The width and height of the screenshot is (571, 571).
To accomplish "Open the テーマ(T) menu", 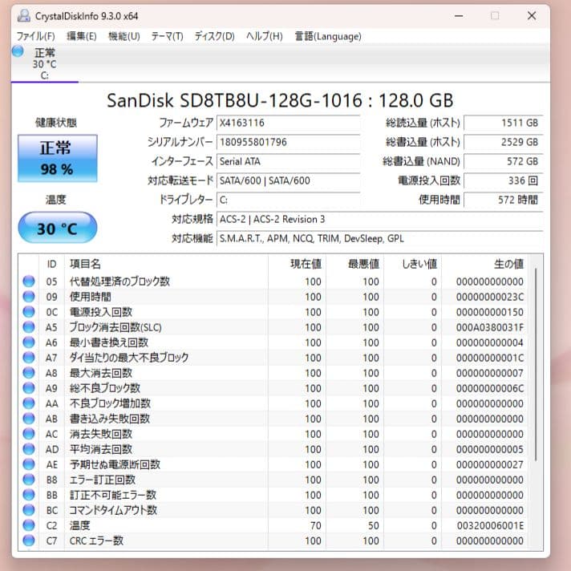I will pos(167,36).
